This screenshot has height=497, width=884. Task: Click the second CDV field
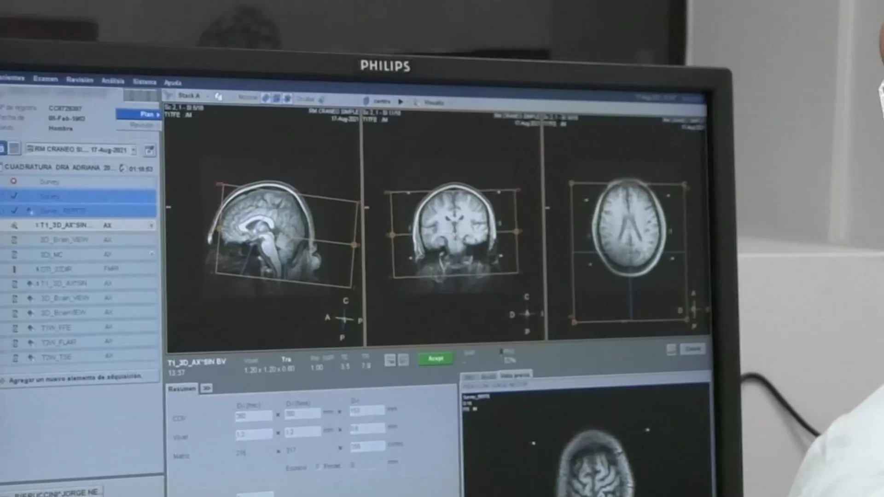302,413
